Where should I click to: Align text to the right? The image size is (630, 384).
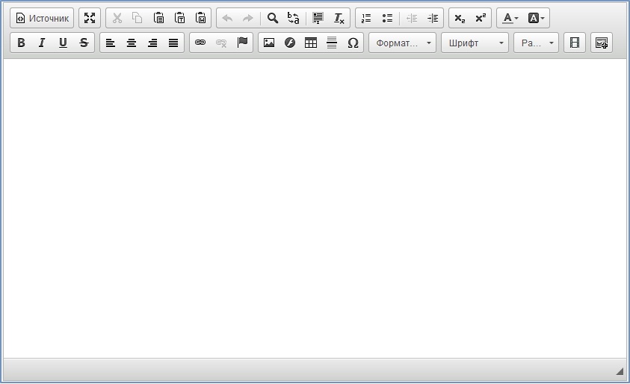152,43
